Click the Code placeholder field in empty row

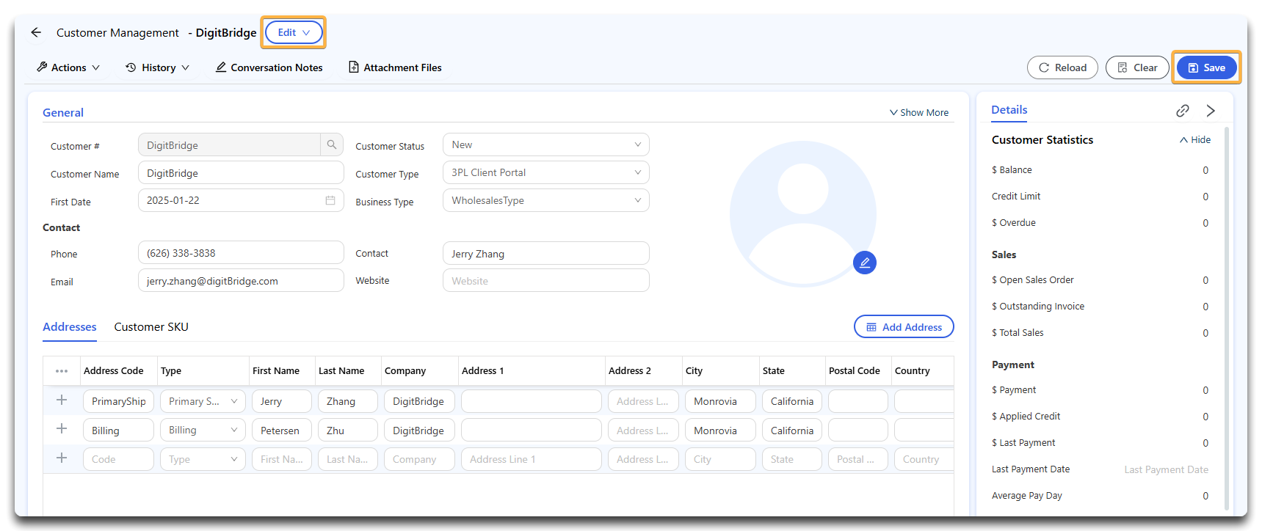[x=118, y=459]
